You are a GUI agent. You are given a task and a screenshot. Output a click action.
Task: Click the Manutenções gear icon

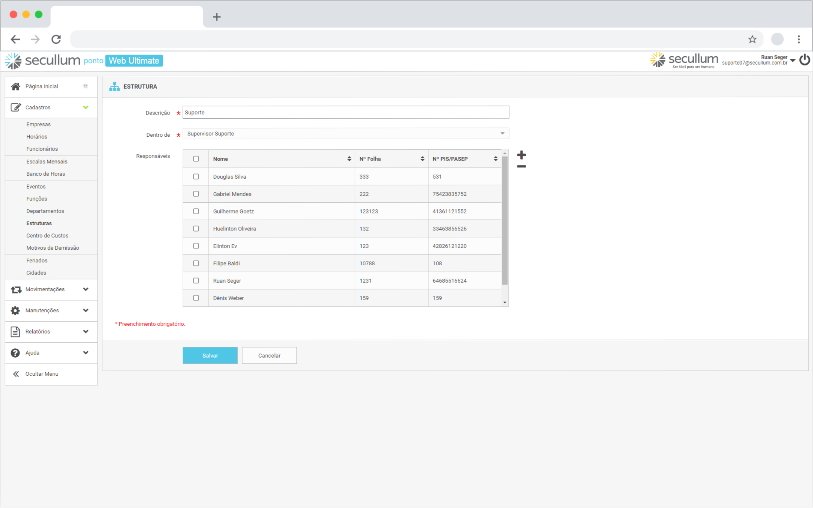(15, 311)
